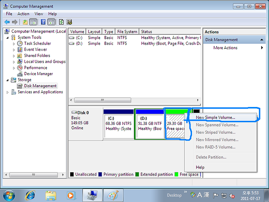Launch Internet Explorer from the taskbar
This screenshot has height=202, width=269.
pos(30,196)
